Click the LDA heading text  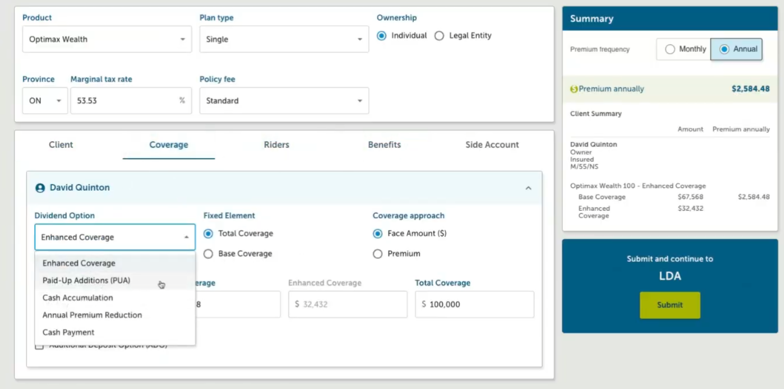pyautogui.click(x=670, y=276)
